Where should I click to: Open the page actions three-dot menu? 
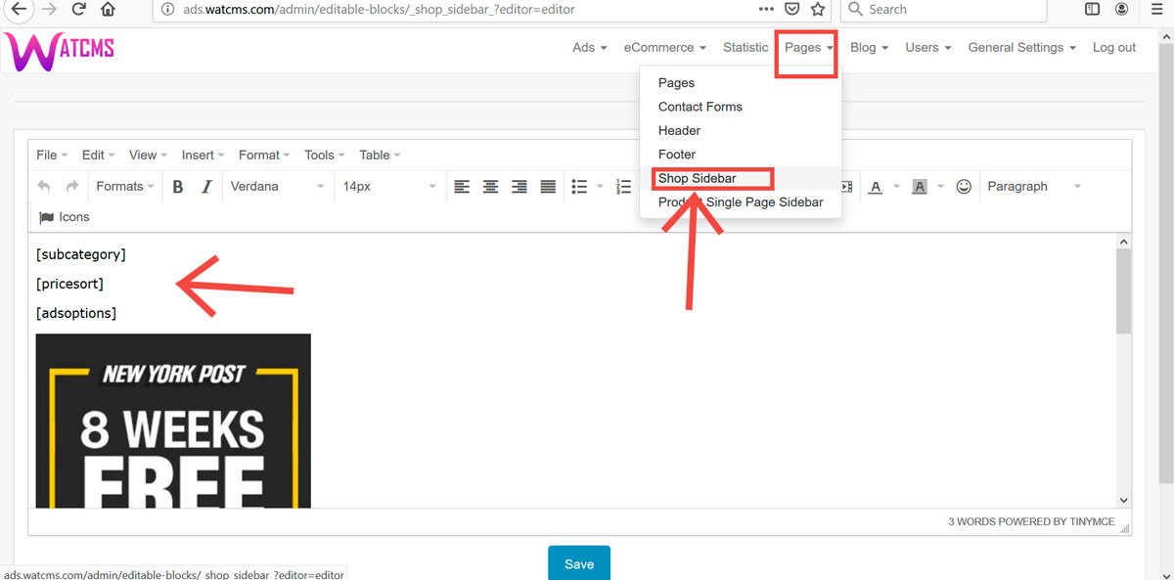pyautogui.click(x=766, y=9)
